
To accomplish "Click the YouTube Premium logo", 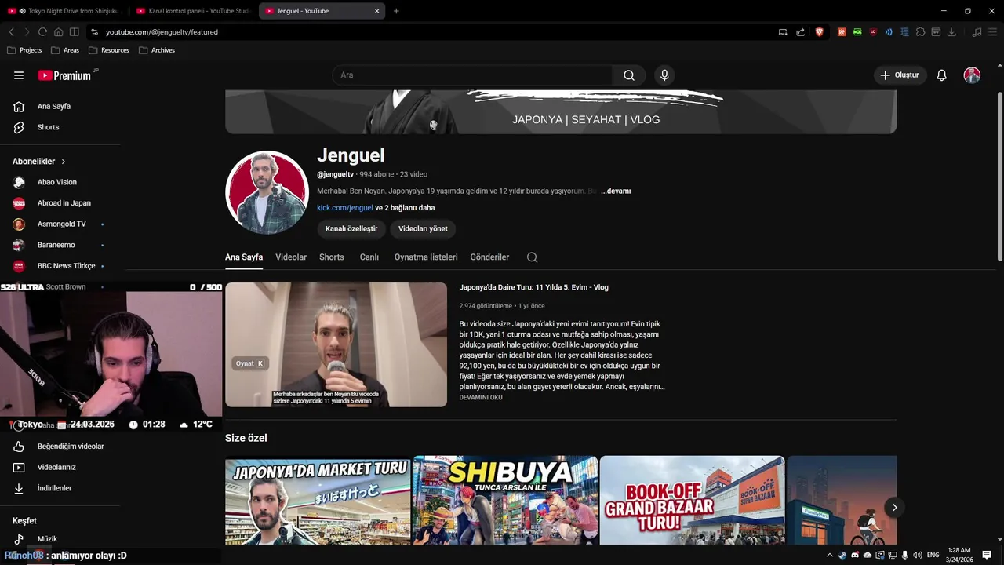I will click(64, 75).
